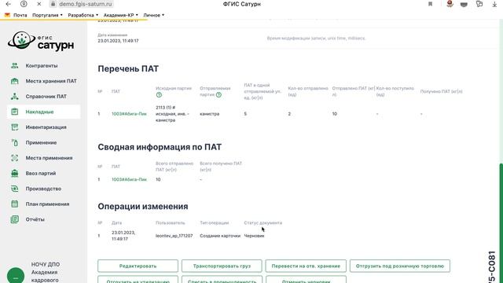
Task: Click the Места хранения ПАТ warehouse icon
Action: (14, 81)
